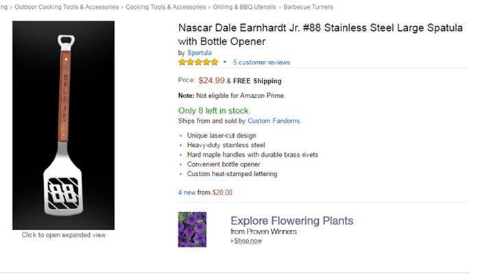Navigate to Grilling & BBQ Utensils breadcrumb
This screenshot has height=274, width=480.
point(244,7)
